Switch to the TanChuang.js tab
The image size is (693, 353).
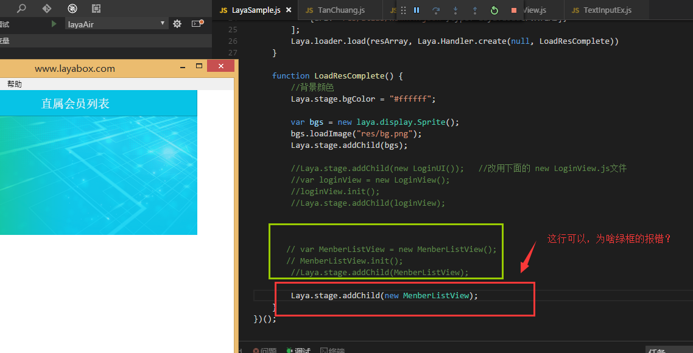pyautogui.click(x=340, y=10)
